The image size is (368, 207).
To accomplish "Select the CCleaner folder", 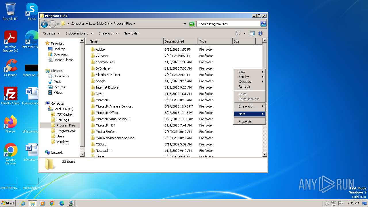I will [102, 56].
